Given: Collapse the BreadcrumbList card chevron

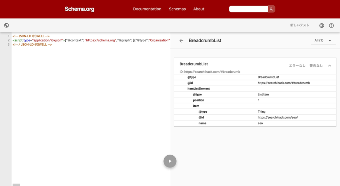Looking at the screenshot, I should [x=329, y=66].
